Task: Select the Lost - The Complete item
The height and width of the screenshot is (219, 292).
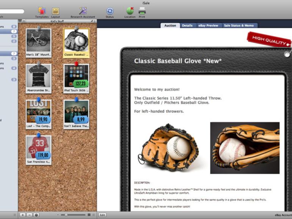Action: [39, 114]
